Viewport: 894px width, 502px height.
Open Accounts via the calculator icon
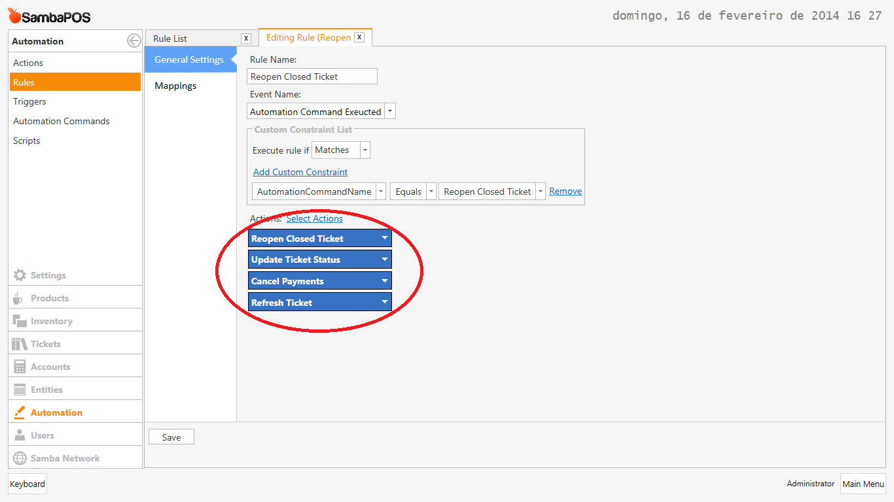(20, 367)
